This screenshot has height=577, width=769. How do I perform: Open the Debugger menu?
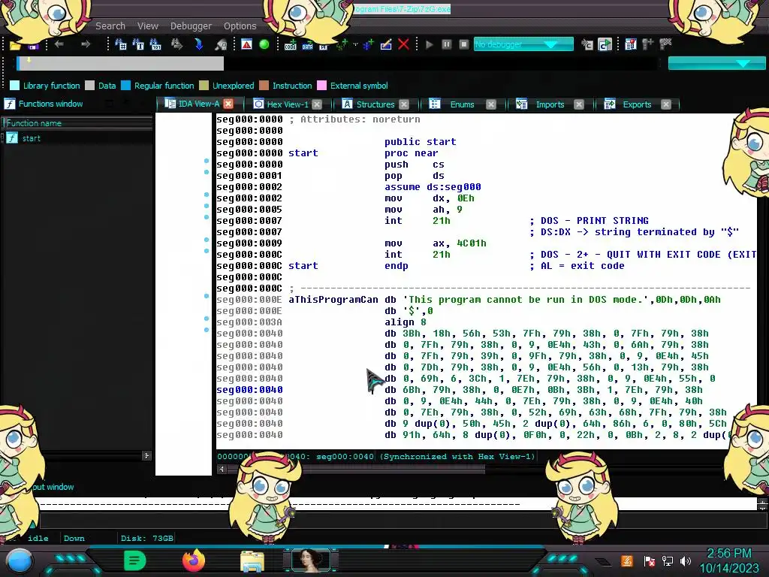tap(191, 26)
